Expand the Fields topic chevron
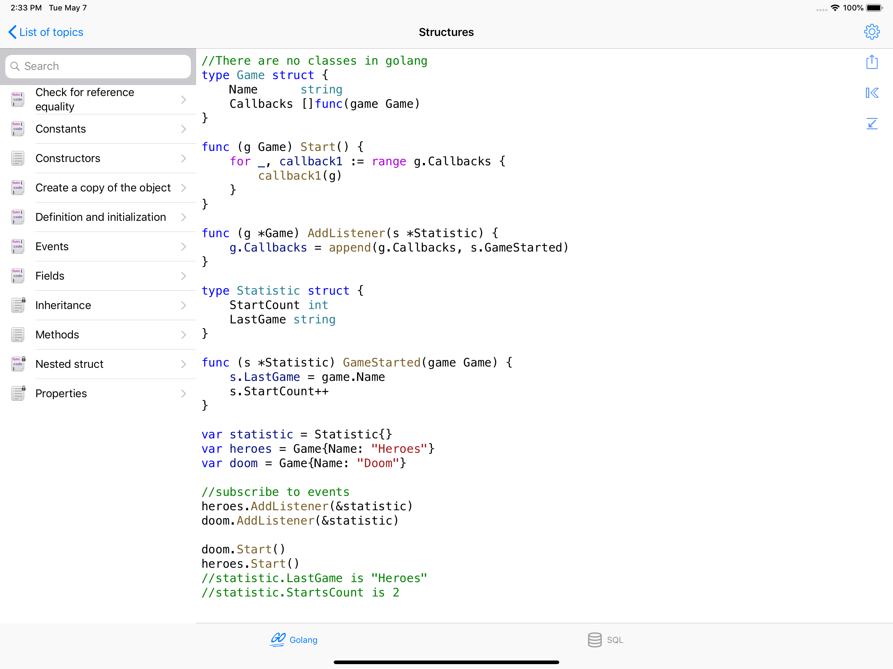 coord(184,276)
